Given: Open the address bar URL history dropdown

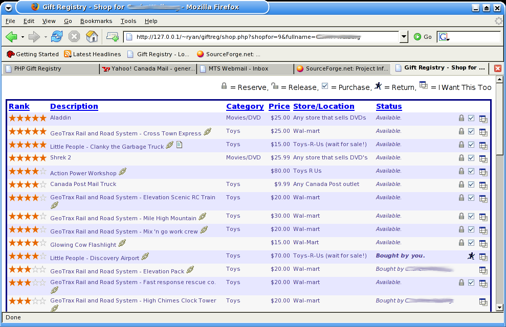Looking at the screenshot, I should 404,37.
